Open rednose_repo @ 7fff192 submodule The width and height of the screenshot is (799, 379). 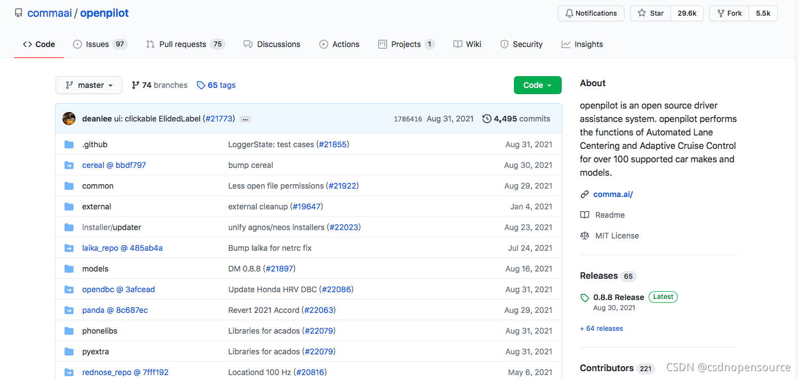(x=125, y=372)
